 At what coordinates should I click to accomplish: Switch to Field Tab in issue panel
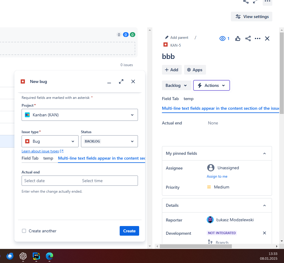coord(170,99)
